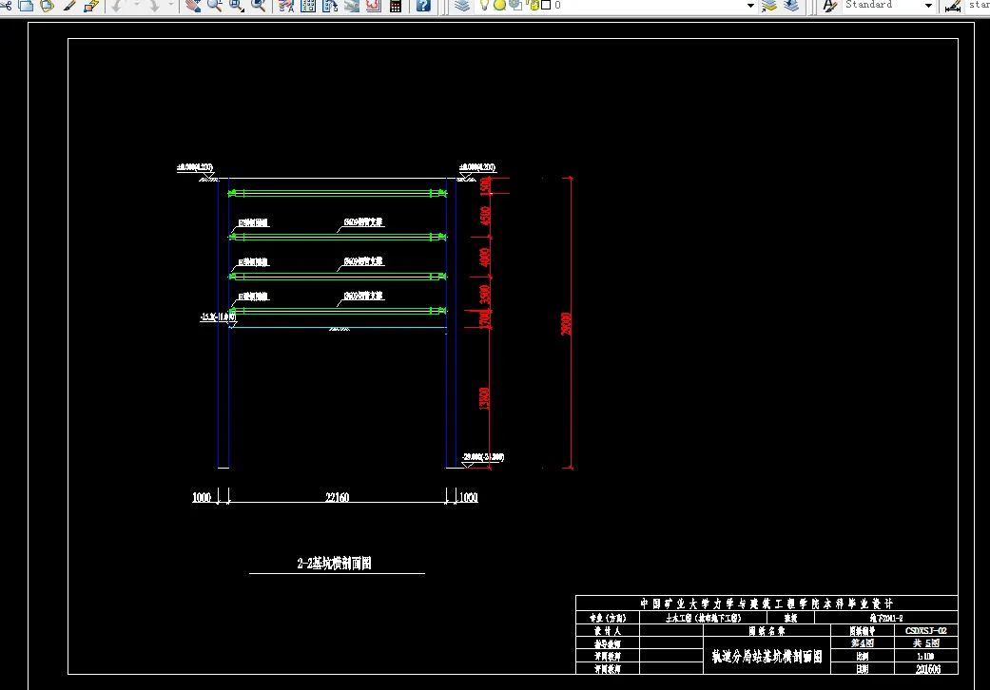This screenshot has width=990, height=690.
Task: Click layer 0 white color swatch
Action: coord(546,5)
